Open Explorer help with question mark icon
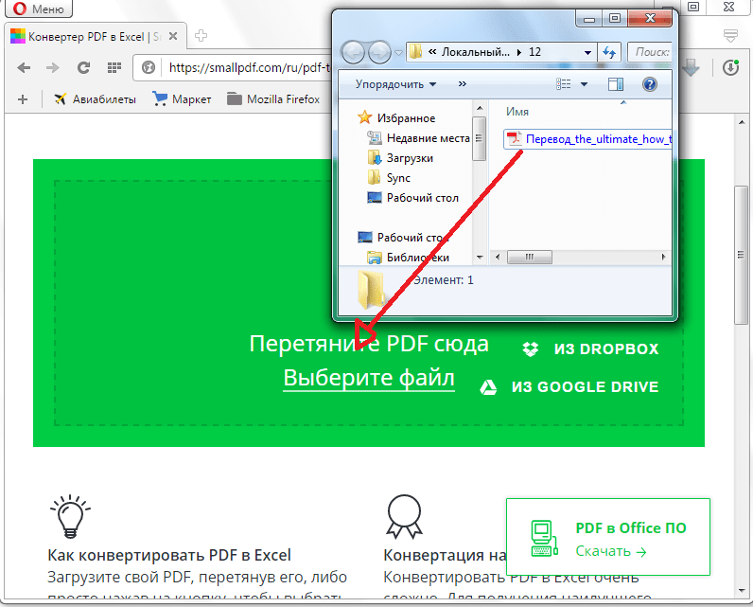Viewport: 753px width, 607px height. click(649, 84)
